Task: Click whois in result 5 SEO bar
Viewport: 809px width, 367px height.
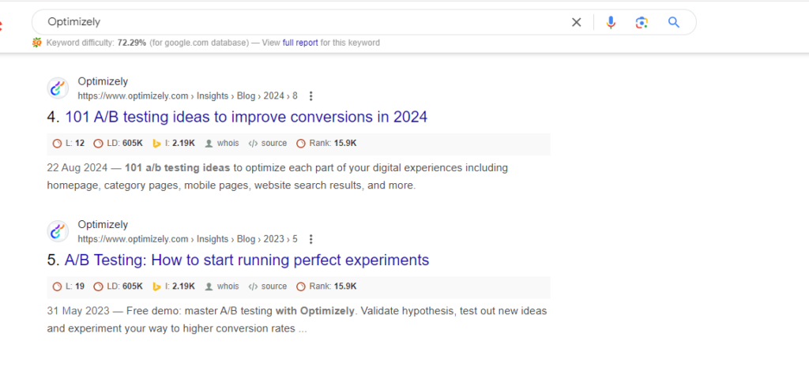Action: click(x=222, y=286)
